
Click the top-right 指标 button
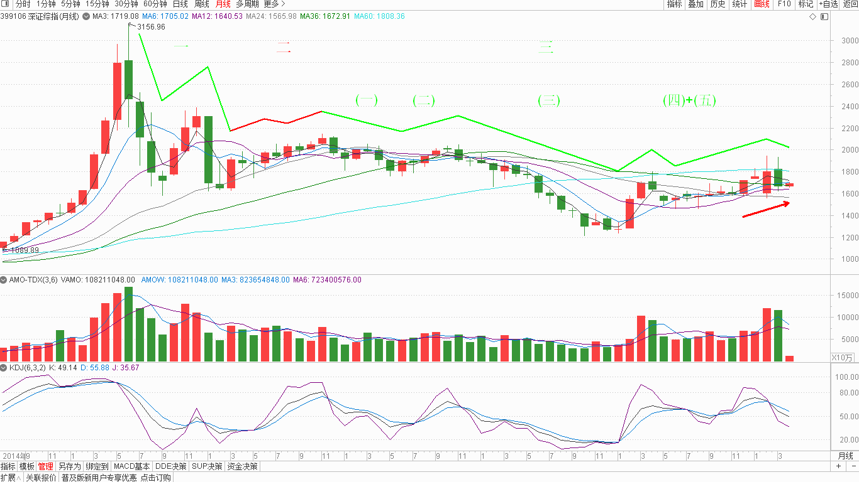[674, 4]
